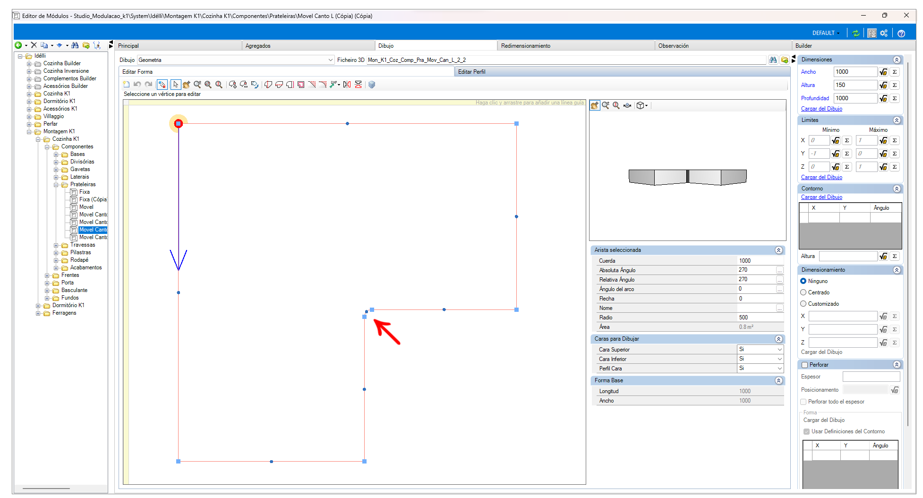Enable the Perforar checkbox

(805, 365)
